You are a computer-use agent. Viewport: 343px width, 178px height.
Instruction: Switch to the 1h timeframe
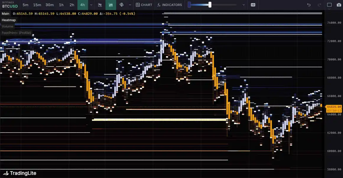coord(61,5)
